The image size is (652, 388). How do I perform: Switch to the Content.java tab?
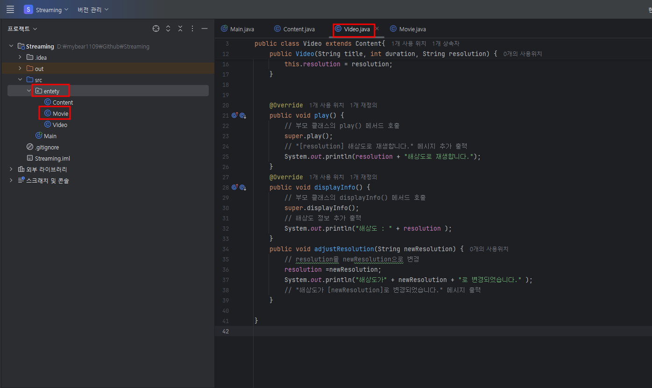[295, 29]
